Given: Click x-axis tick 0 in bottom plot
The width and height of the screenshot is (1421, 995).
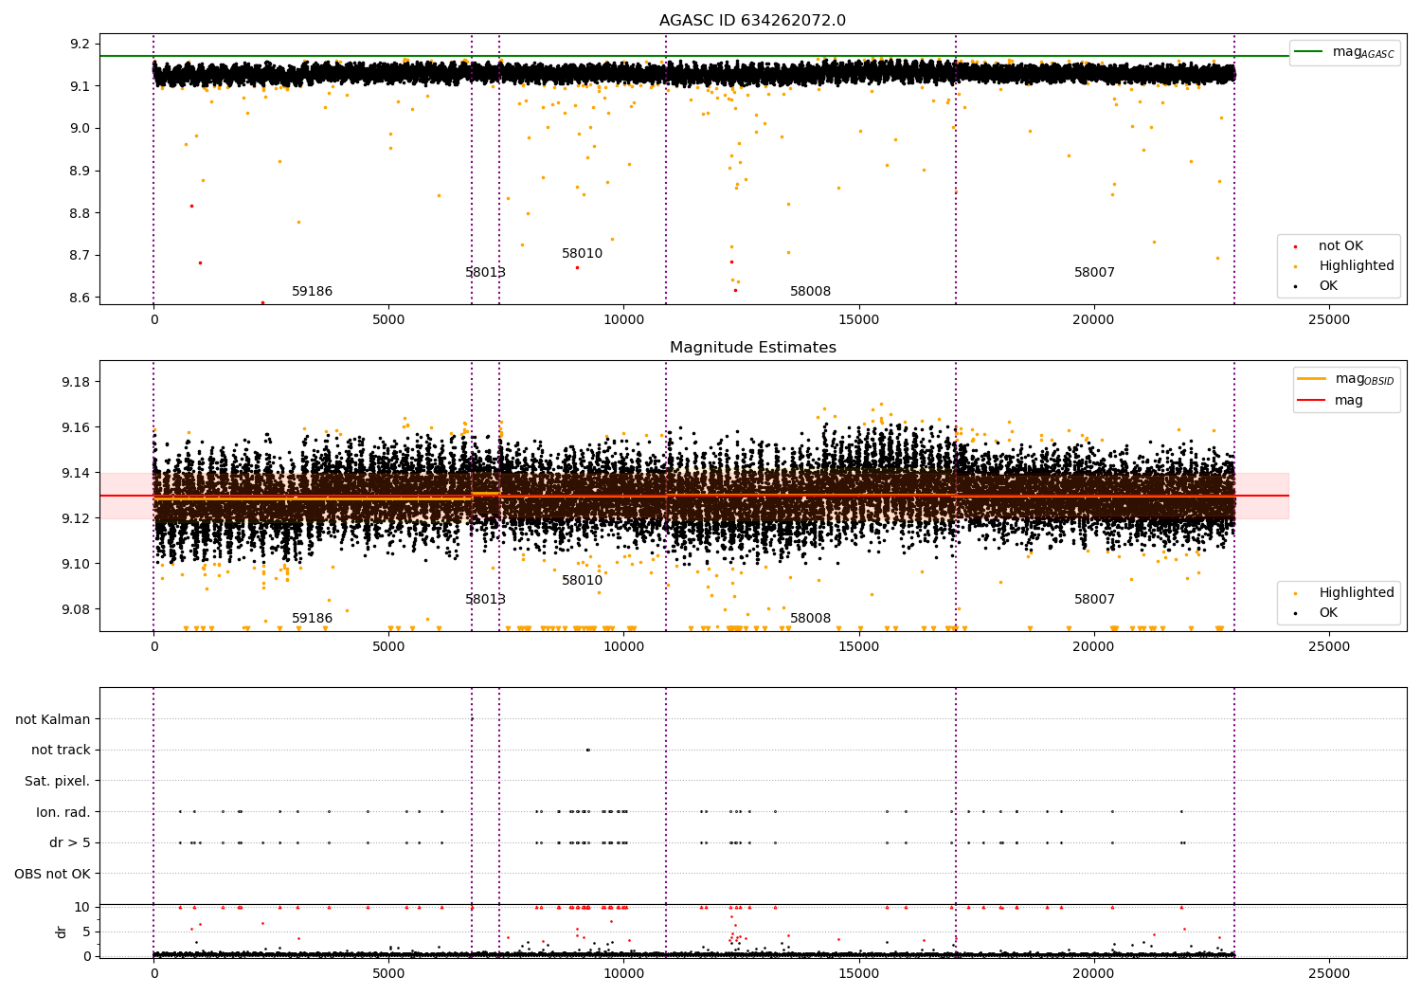Looking at the screenshot, I should [153, 973].
